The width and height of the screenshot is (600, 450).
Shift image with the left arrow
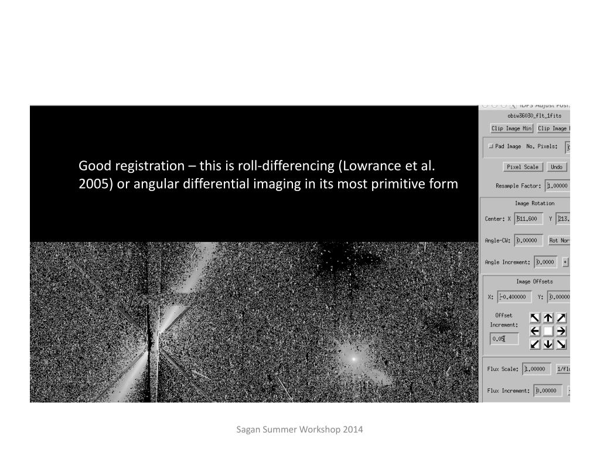(535, 331)
